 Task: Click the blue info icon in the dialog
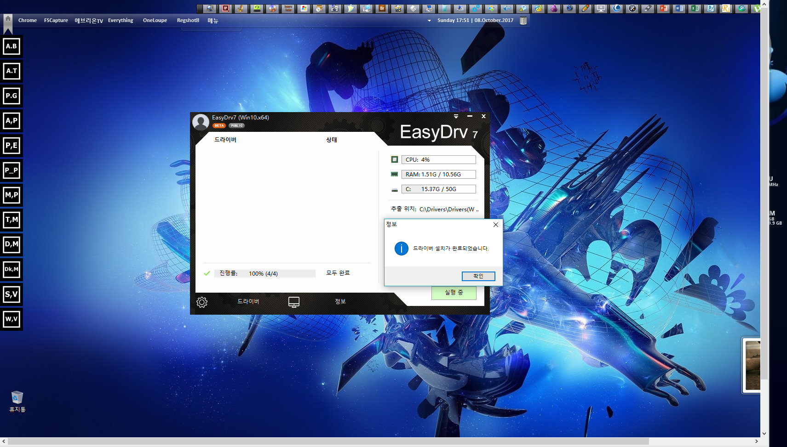click(x=402, y=249)
